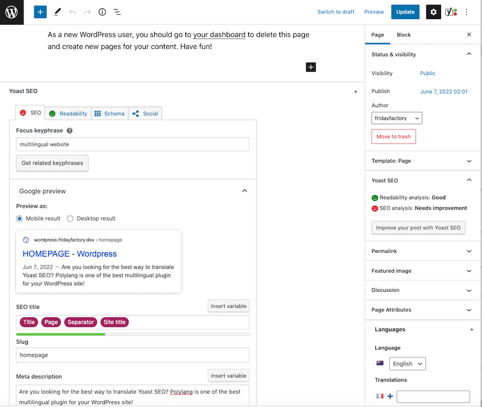Click the globe favicon in Google preview
The width and height of the screenshot is (482, 407).
26,240
